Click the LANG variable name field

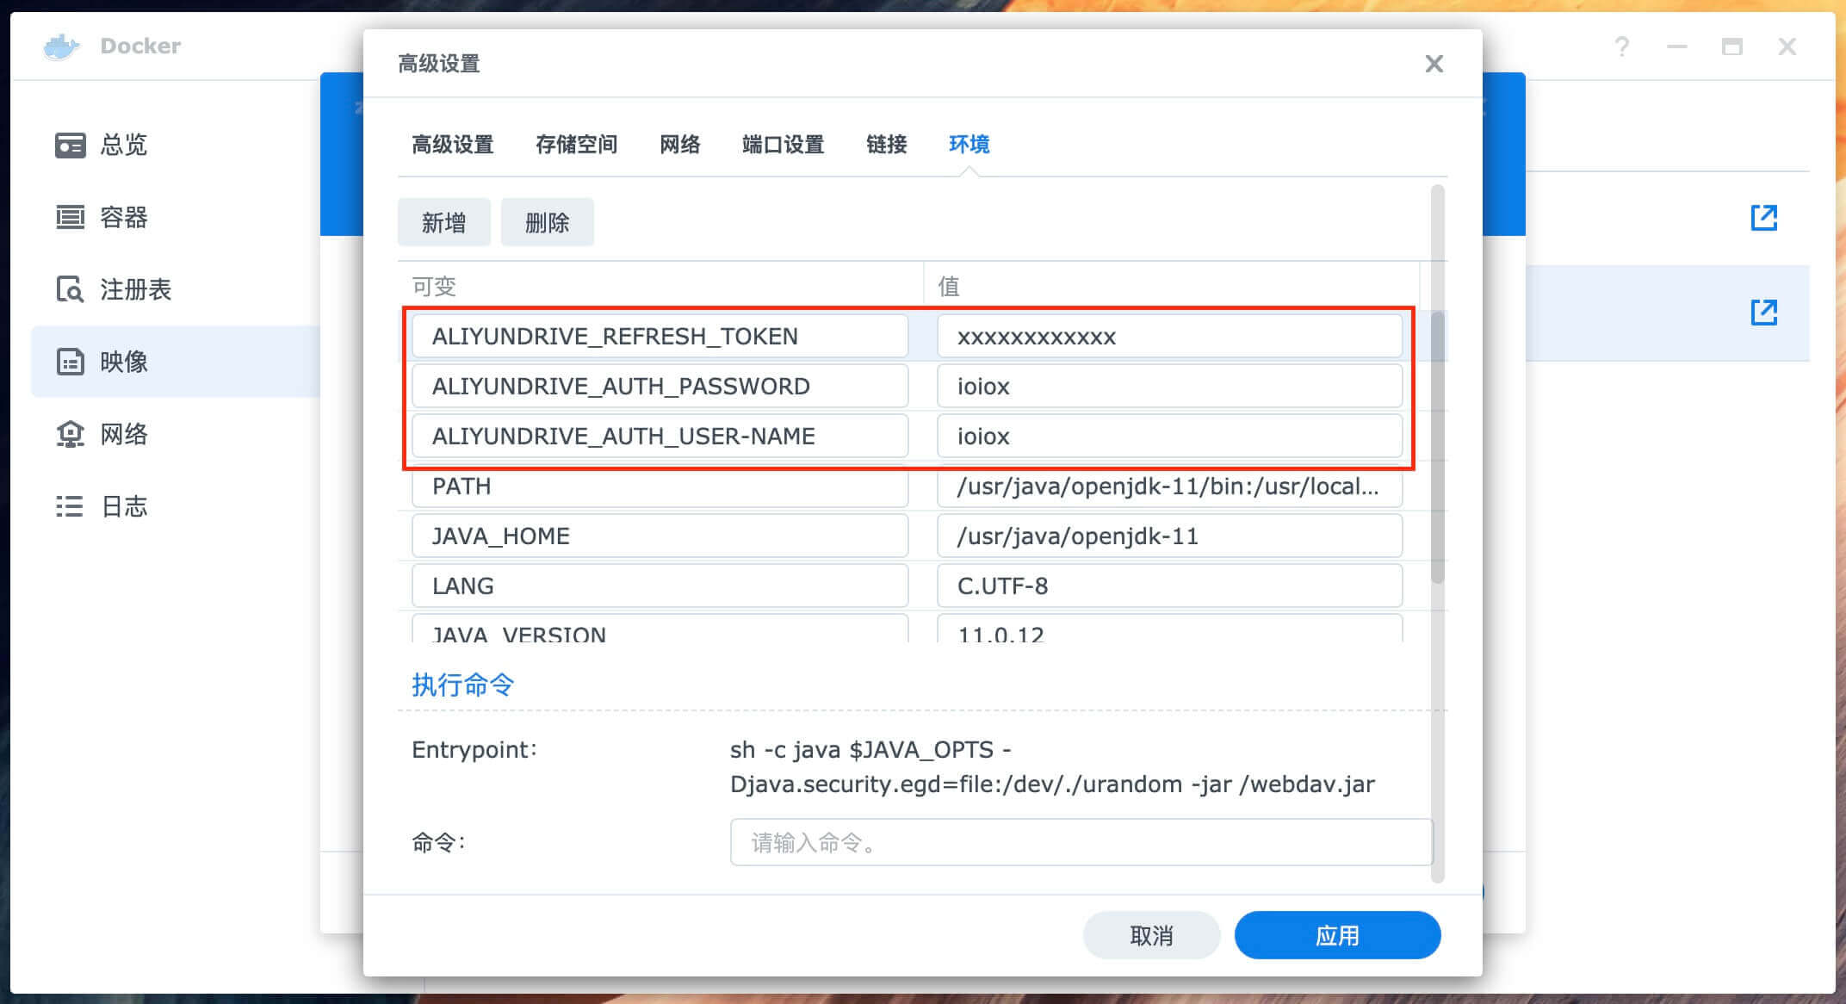coord(660,586)
